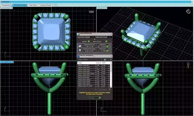194x116 pixels.
Task: Click the icon in Side View viewport corner
Action: click(188, 65)
